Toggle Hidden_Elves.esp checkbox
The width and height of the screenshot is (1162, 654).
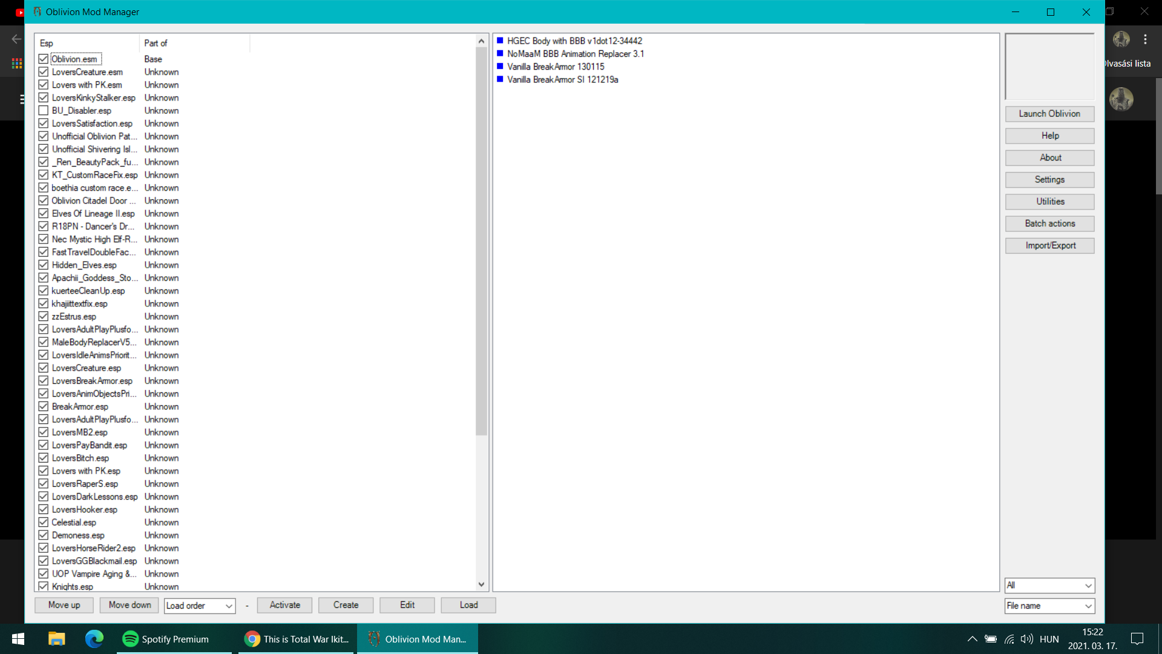pyautogui.click(x=44, y=265)
